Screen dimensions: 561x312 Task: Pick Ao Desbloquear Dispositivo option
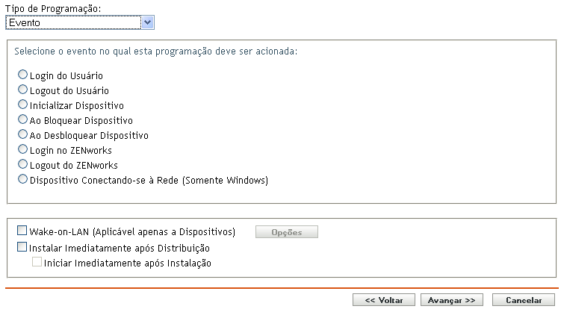pos(22,134)
